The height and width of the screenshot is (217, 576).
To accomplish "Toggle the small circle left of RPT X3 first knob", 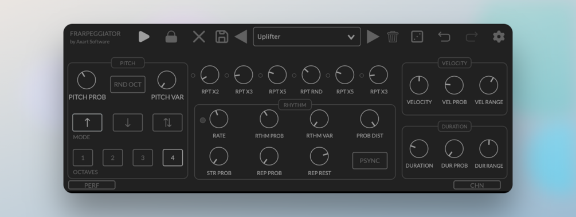I will [226, 75].
